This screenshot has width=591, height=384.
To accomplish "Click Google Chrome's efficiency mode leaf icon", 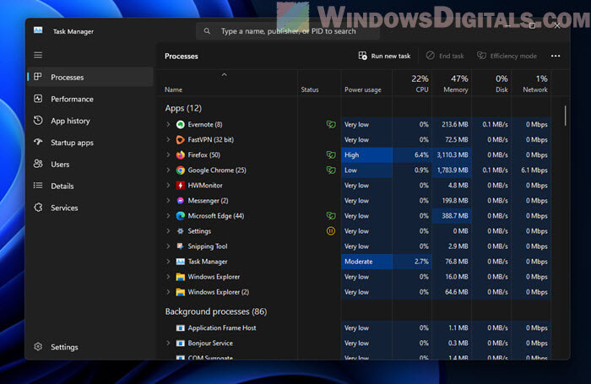I will click(x=331, y=170).
